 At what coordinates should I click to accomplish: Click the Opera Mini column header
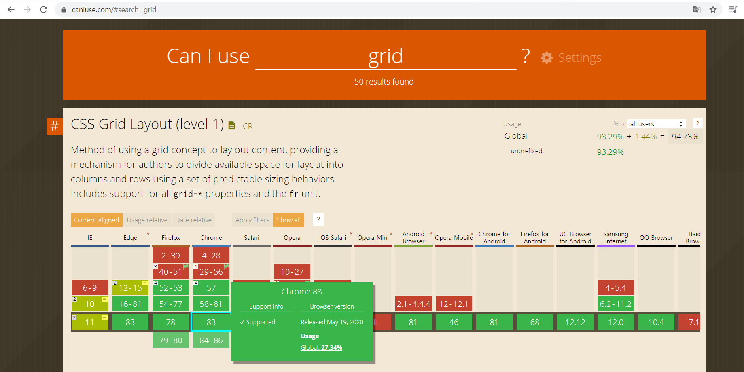tap(373, 238)
